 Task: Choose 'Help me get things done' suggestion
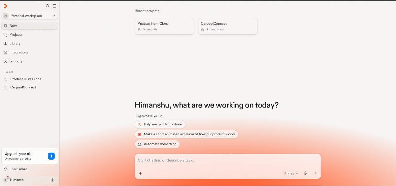160,124
